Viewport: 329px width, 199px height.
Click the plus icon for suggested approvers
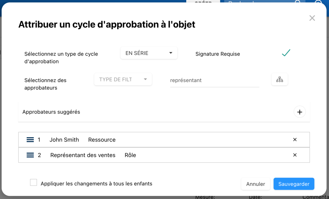(299, 112)
